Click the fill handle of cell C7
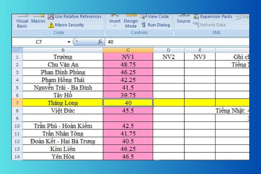The height and width of the screenshot is (174, 261). [153, 106]
